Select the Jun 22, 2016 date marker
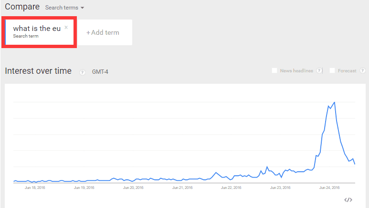This screenshot has width=369, height=208. [231, 188]
